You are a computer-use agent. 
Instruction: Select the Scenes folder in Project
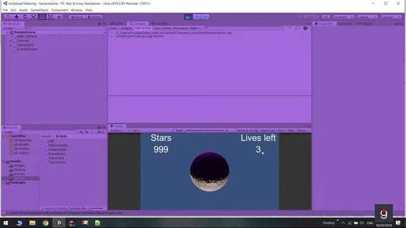click(x=19, y=174)
